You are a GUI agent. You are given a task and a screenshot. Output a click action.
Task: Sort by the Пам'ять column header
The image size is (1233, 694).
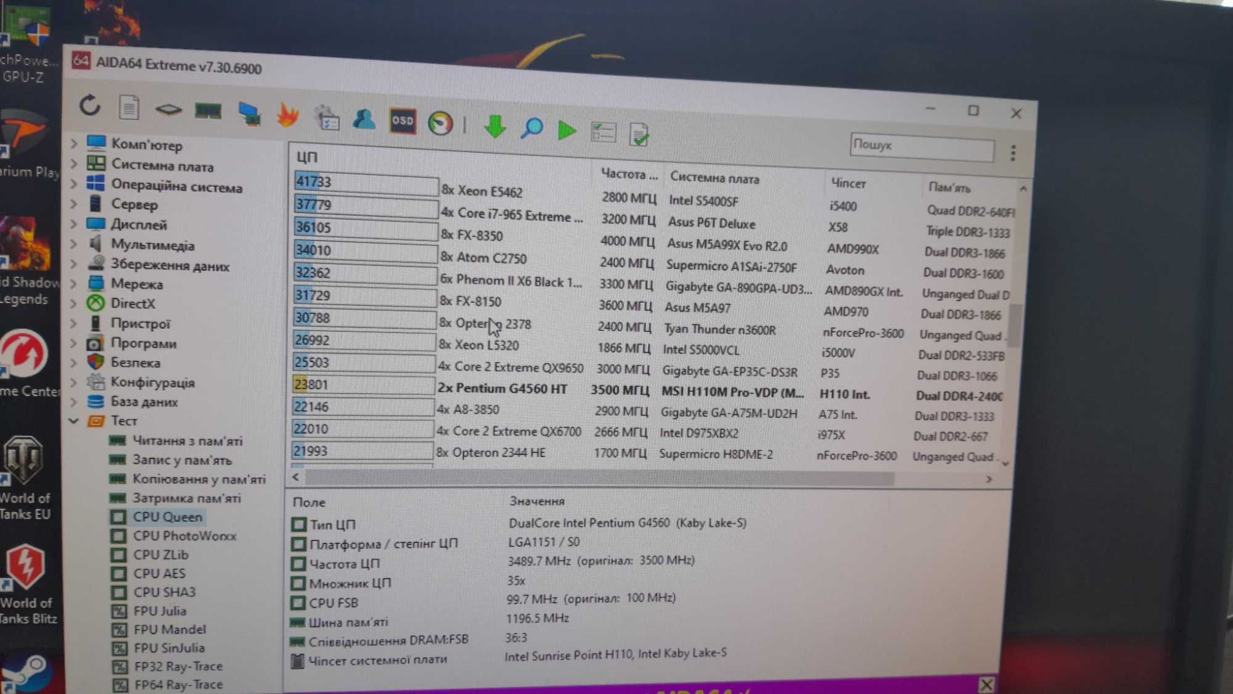(x=949, y=188)
